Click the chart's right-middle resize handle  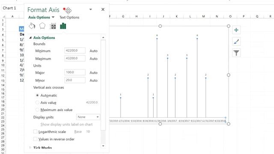[x=228, y=75]
